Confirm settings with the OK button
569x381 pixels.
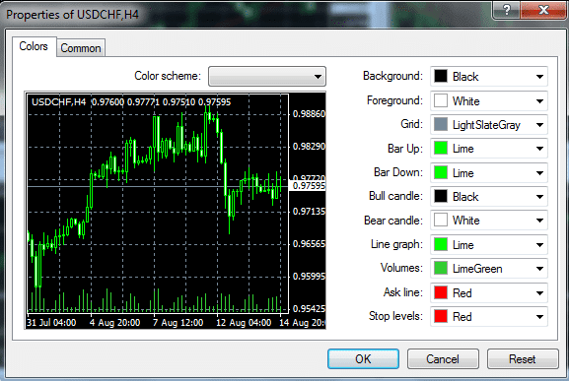[363, 359]
